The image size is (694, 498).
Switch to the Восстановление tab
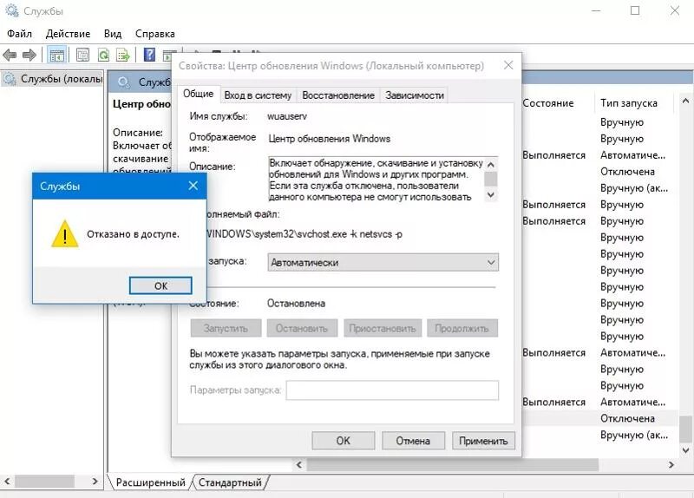point(338,95)
